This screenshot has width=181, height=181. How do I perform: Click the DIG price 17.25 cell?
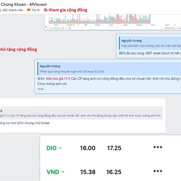(114, 148)
